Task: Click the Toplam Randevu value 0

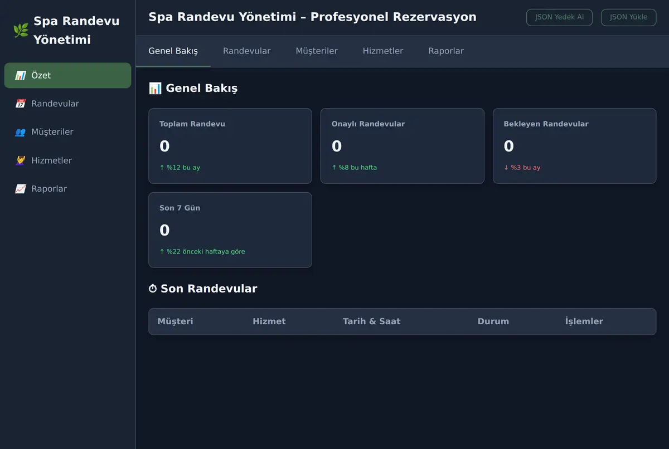Action: click(x=164, y=147)
